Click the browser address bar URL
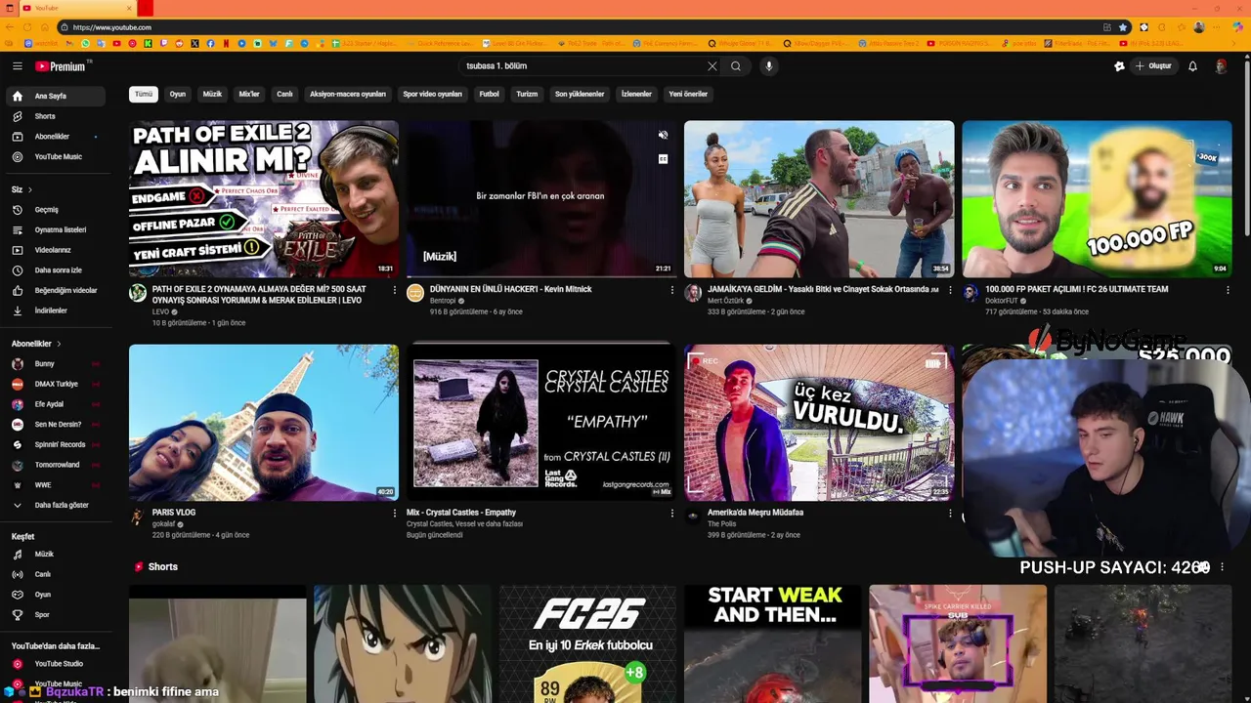Image resolution: width=1251 pixels, height=703 pixels. pos(111,27)
